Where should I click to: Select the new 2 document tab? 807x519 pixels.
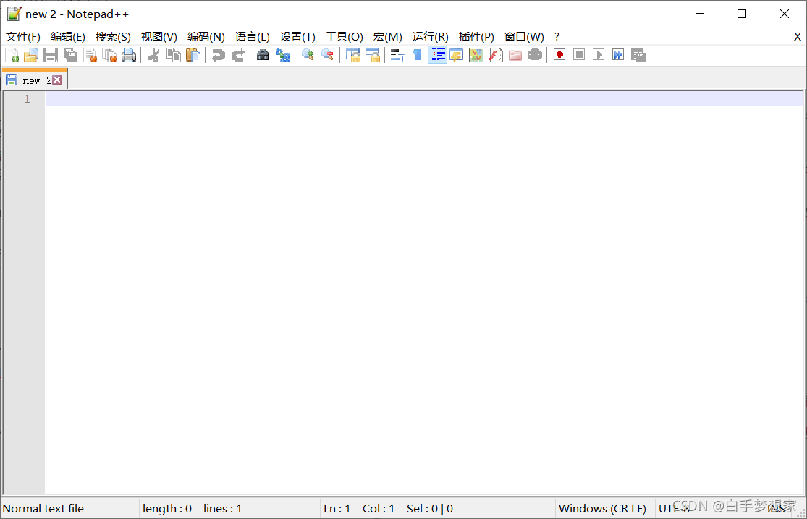34,80
